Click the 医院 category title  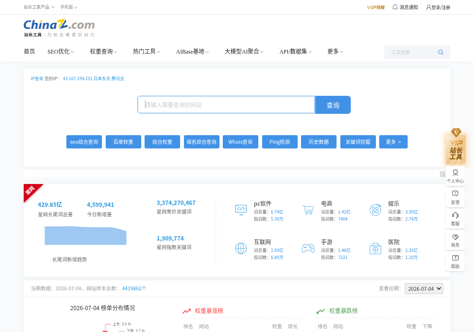(x=394, y=242)
